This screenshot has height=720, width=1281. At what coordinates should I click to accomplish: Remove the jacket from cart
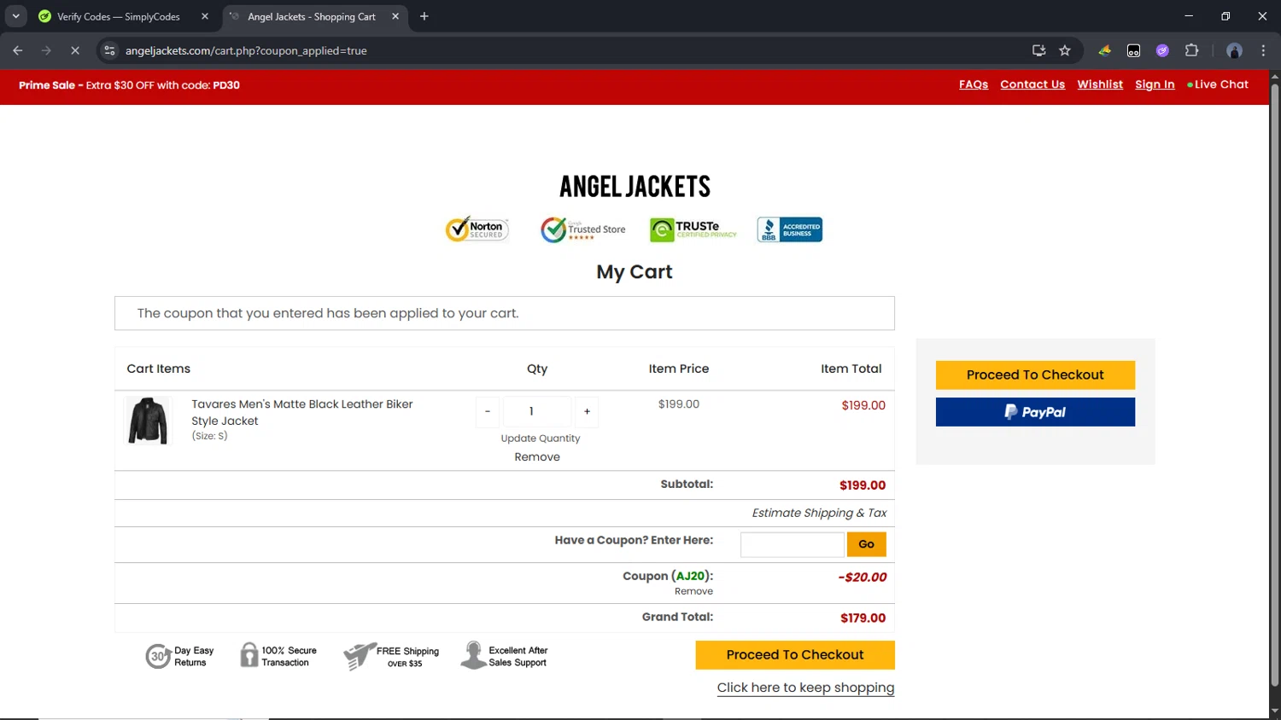click(537, 457)
